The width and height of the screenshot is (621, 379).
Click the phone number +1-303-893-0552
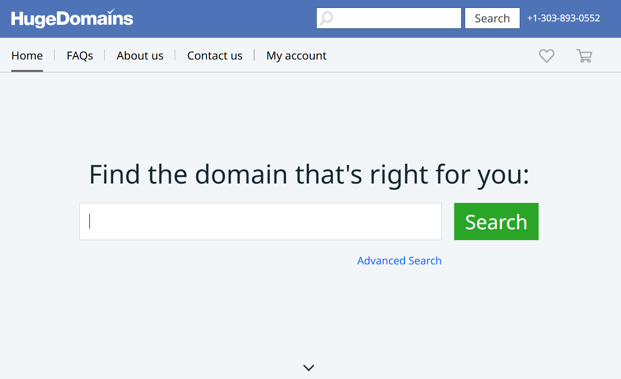pos(563,18)
